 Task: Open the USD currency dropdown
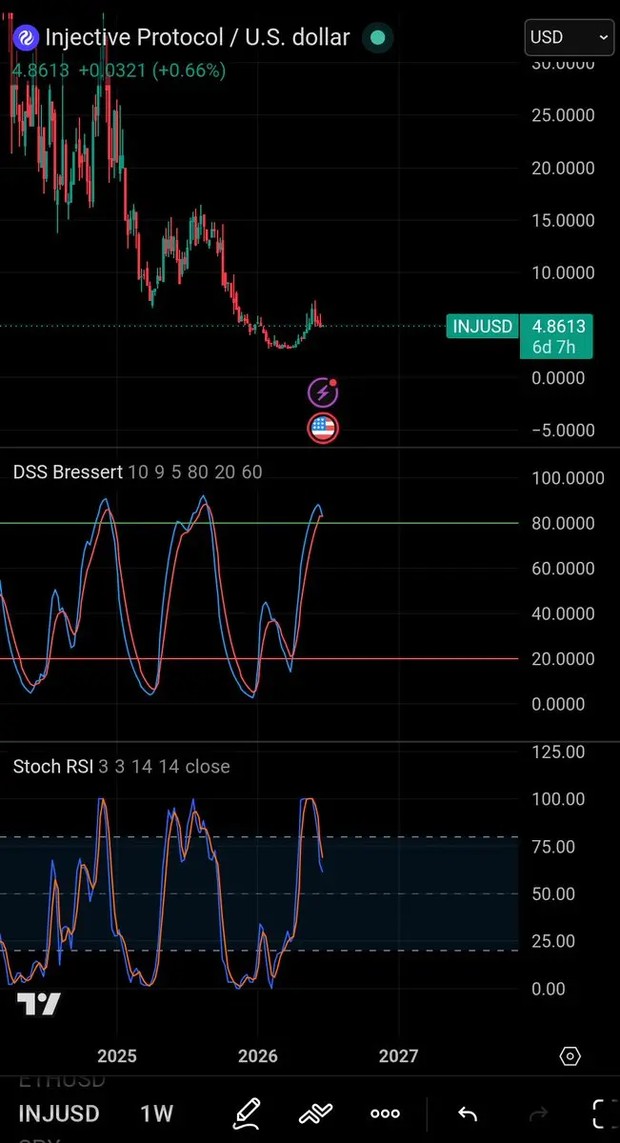pos(570,37)
